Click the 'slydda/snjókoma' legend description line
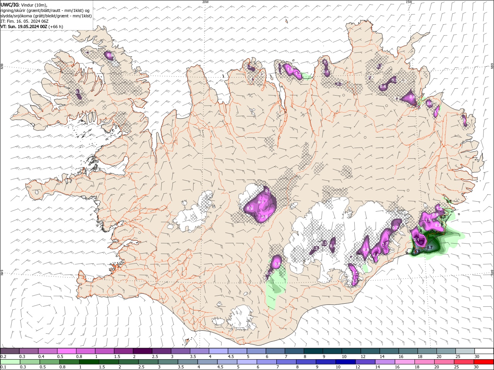494x370 pixels. pyautogui.click(x=46, y=16)
